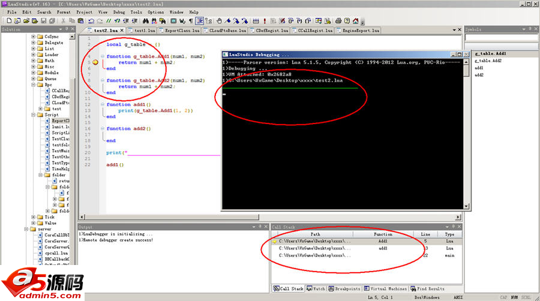Click the Cut scissors toolbar icon
The height and width of the screenshot is (301, 540).
[x=63, y=20]
